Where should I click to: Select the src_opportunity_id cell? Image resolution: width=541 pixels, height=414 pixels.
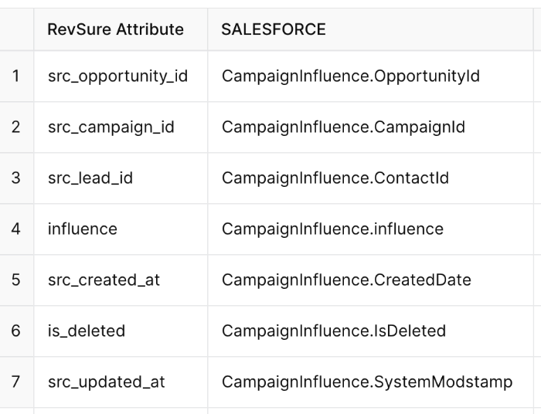121,76
